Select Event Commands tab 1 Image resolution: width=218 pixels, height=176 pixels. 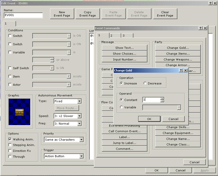(x=103, y=35)
